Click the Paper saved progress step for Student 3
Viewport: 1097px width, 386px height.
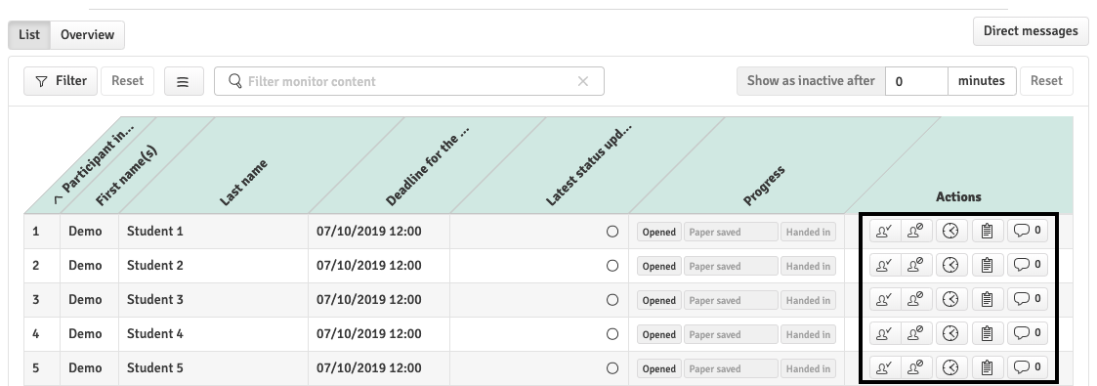pyautogui.click(x=731, y=301)
